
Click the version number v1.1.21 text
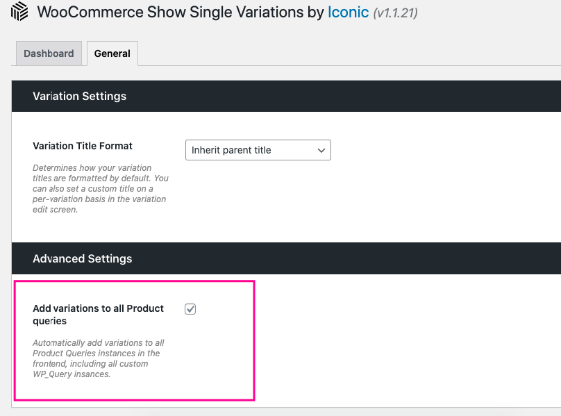(x=396, y=13)
